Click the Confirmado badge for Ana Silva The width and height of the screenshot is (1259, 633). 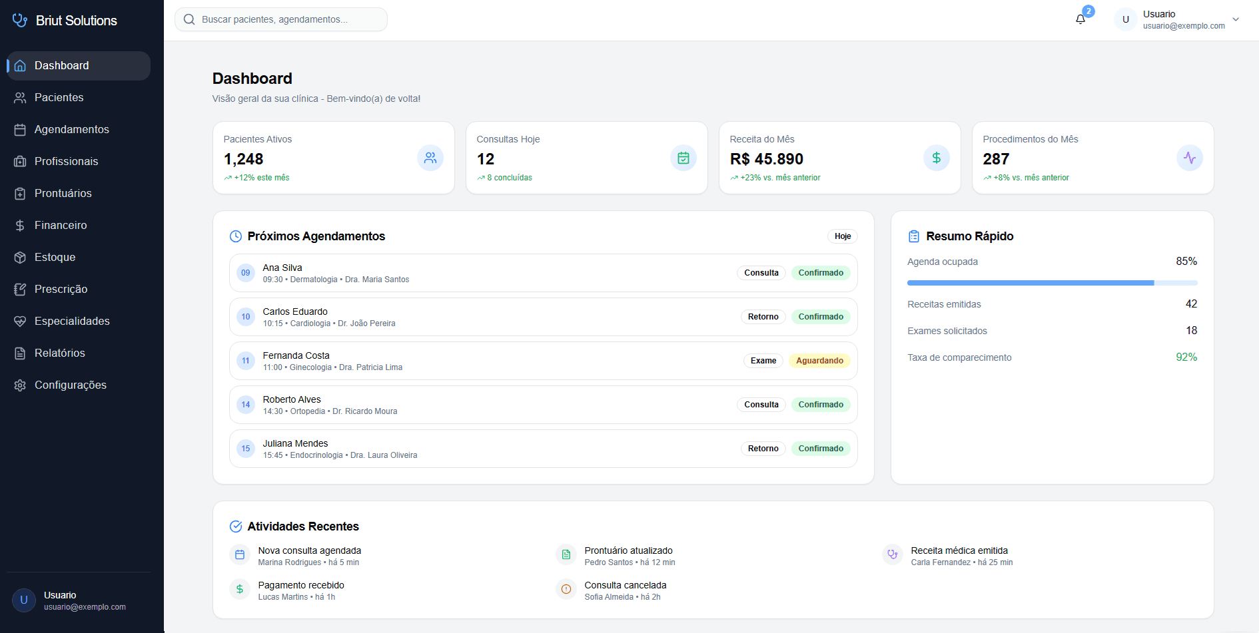[x=821, y=272]
